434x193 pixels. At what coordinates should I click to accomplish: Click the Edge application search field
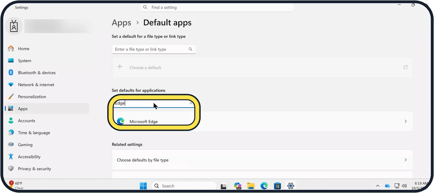click(x=154, y=103)
